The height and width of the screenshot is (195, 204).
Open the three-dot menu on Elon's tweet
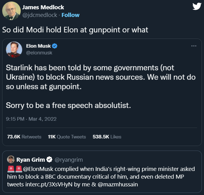[x=194, y=46]
